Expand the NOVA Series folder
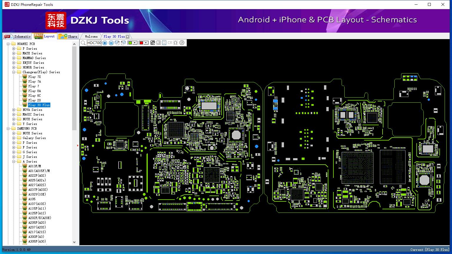 tap(14, 110)
